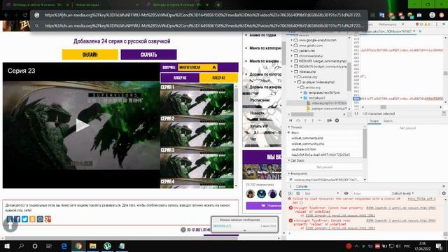
Task: Open DevTools Performance tab
Action: click(387, 24)
